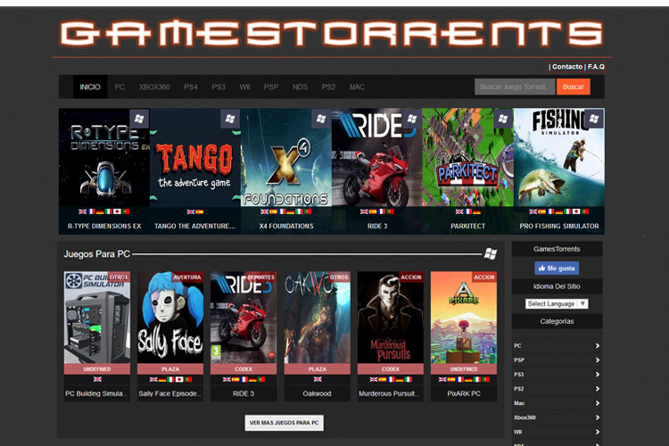669x446 pixels.
Task: Click VER MAS JUEGOS PARA PC button
Action: pos(284,423)
